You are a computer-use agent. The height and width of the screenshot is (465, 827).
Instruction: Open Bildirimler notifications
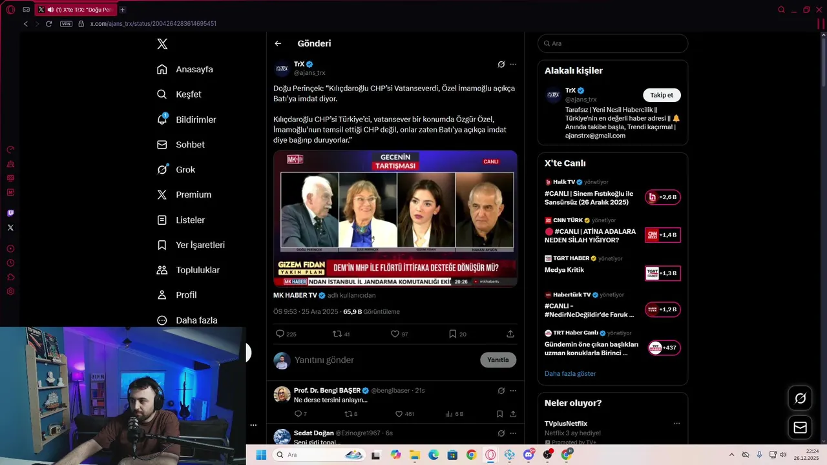[x=187, y=119]
